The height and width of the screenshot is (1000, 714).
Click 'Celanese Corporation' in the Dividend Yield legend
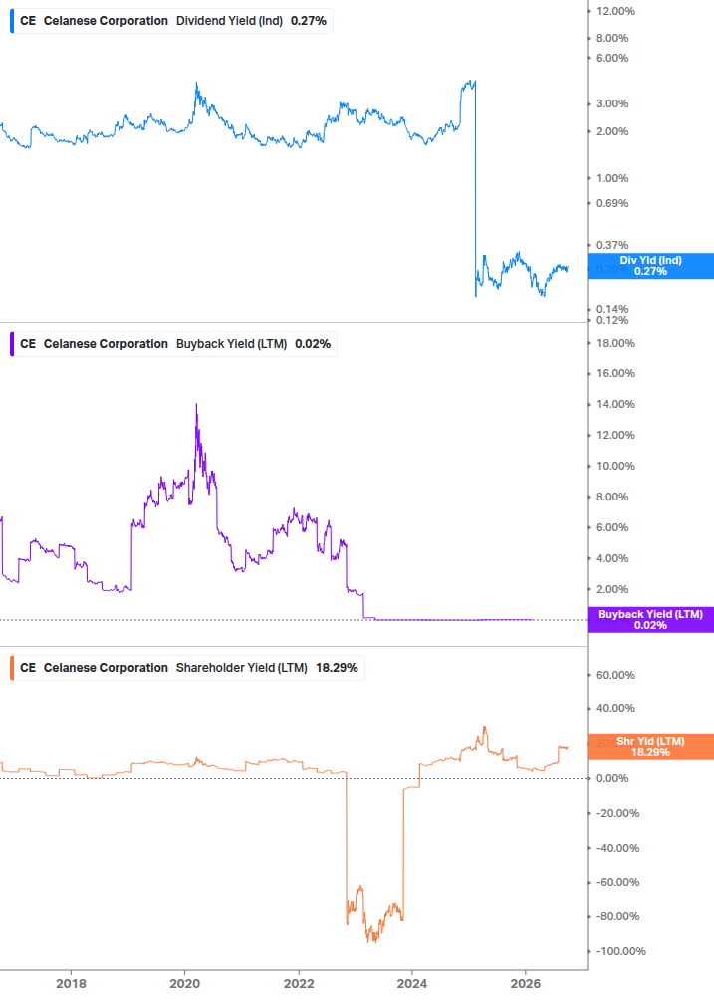click(x=106, y=21)
